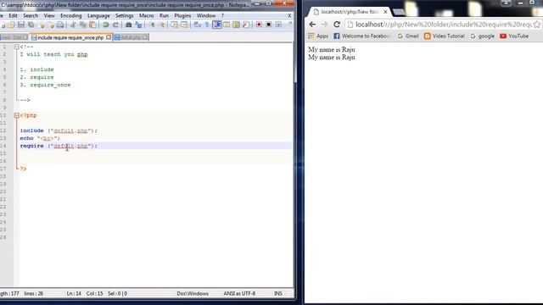Click the Close All toolbar icon
Screen dimensions: 543x305
(51, 25)
